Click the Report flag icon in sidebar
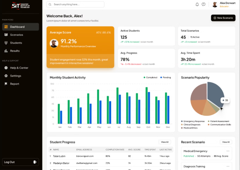Viewport: 240px width, 170px height. coord(6,84)
